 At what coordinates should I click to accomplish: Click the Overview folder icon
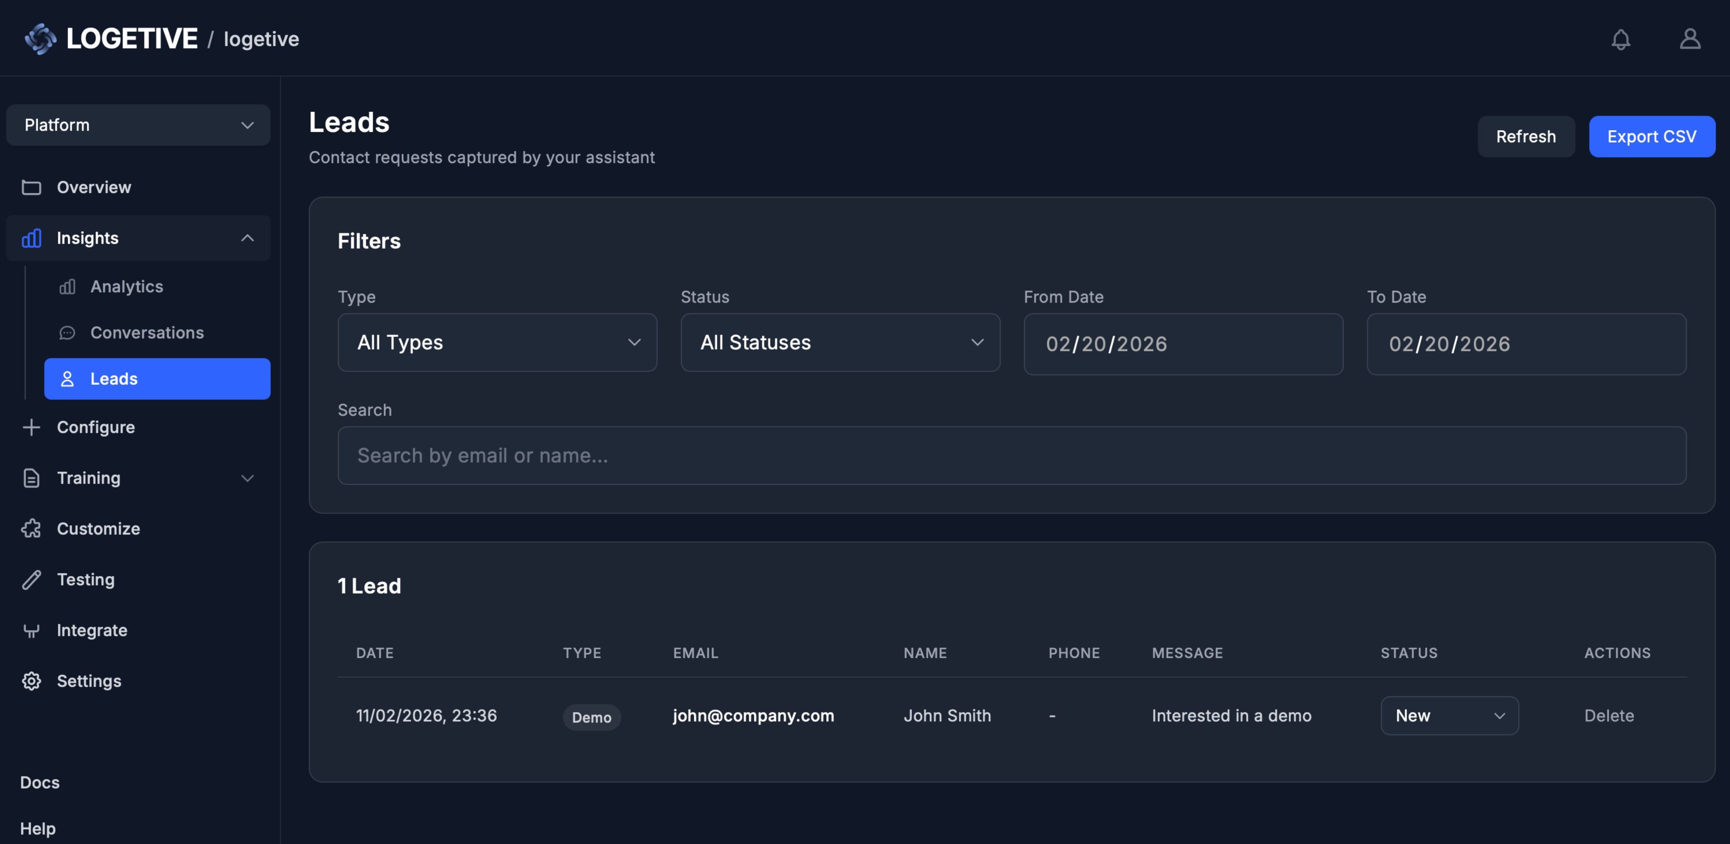click(31, 187)
